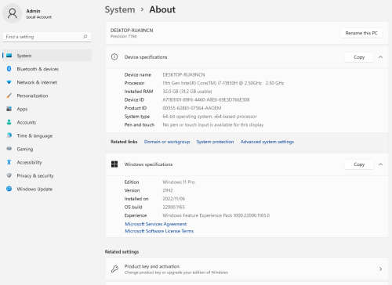Image resolution: width=392 pixels, height=285 pixels.
Task: Click the Privacy & security shield icon
Action: point(9,175)
